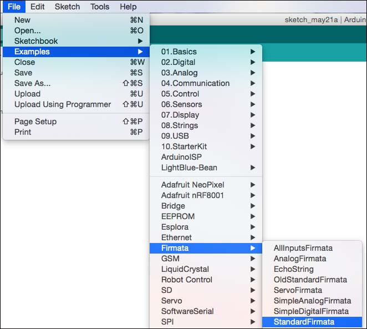Screen dimensions: 367x329
Task: Choose Close in the File menu
Action: pos(76,62)
